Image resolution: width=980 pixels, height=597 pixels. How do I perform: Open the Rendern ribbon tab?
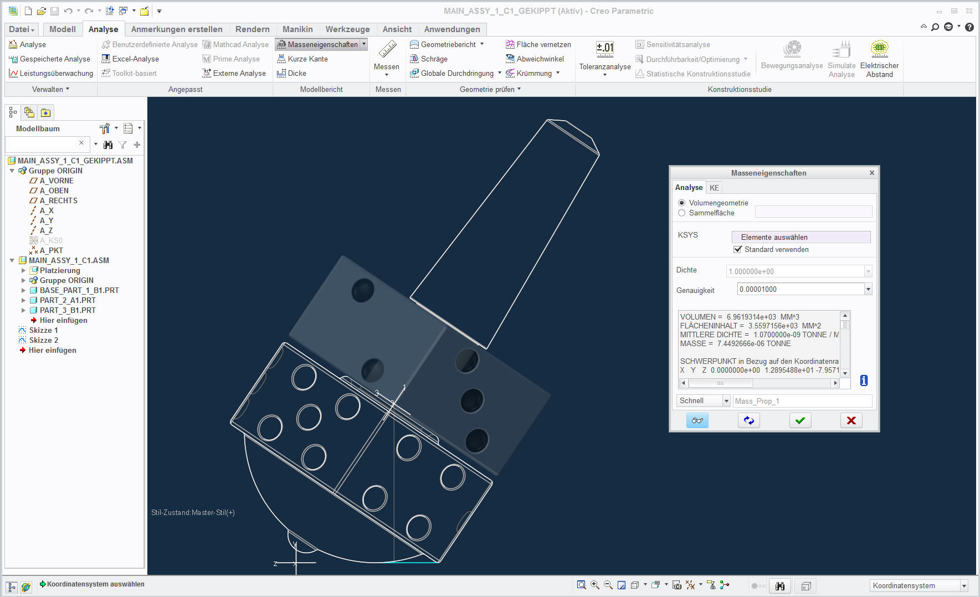coord(253,29)
